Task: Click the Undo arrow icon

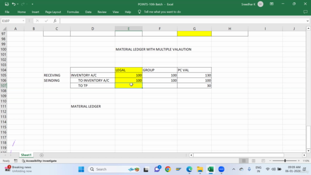Action: coord(14,4)
